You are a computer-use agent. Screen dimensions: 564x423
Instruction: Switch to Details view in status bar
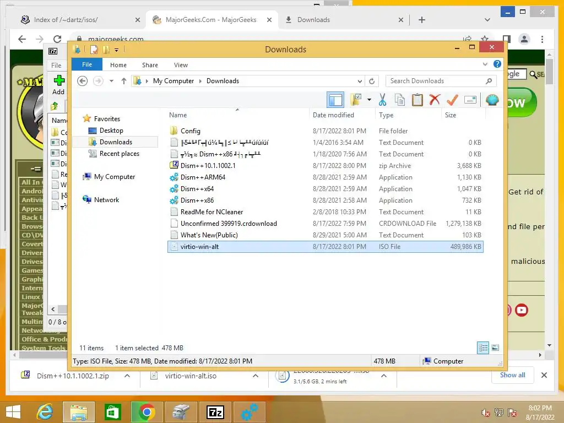[x=483, y=348]
